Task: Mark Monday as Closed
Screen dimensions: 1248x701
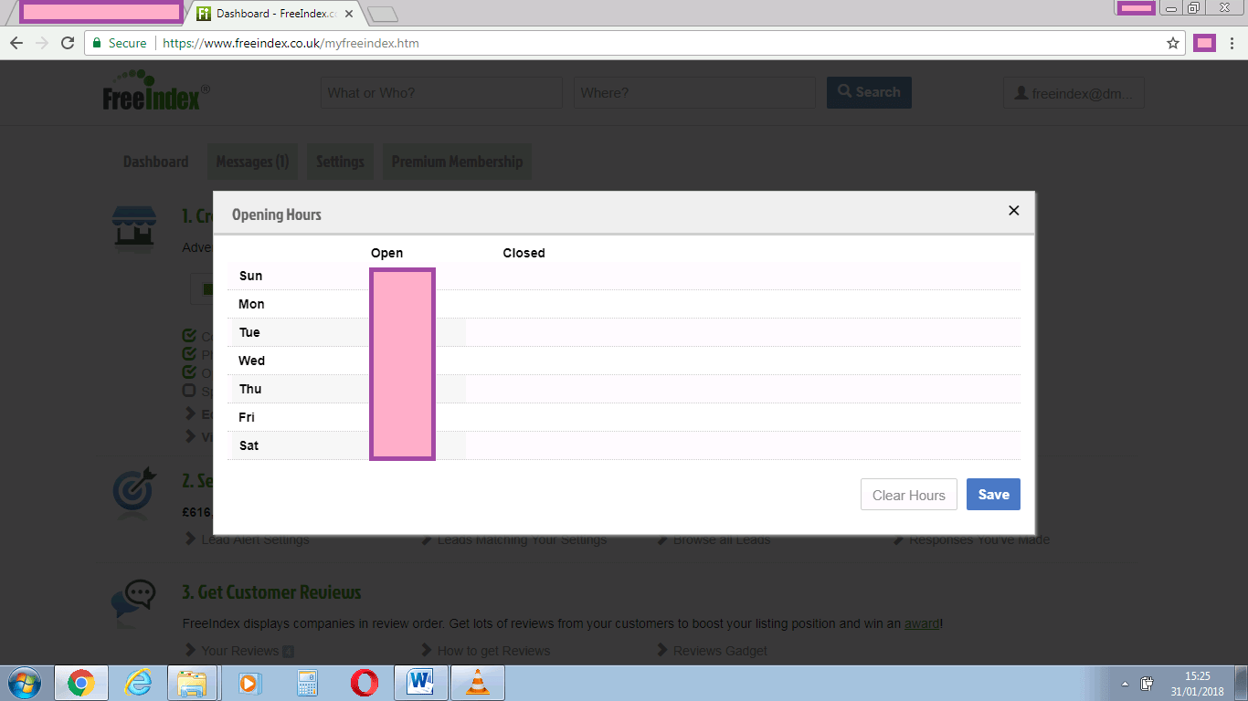Action: tap(524, 303)
